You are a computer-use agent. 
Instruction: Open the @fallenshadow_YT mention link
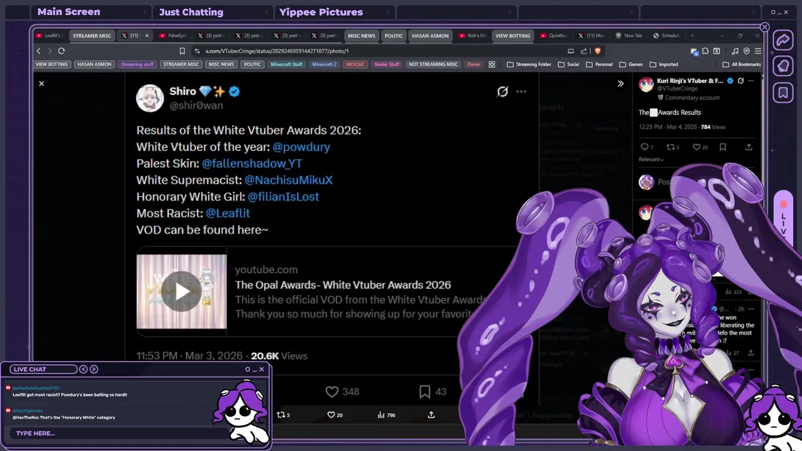[x=252, y=163]
